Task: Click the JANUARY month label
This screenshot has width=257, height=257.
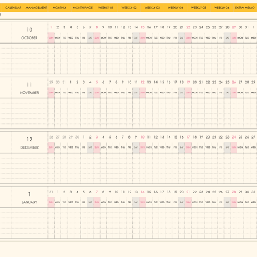Action: point(30,202)
